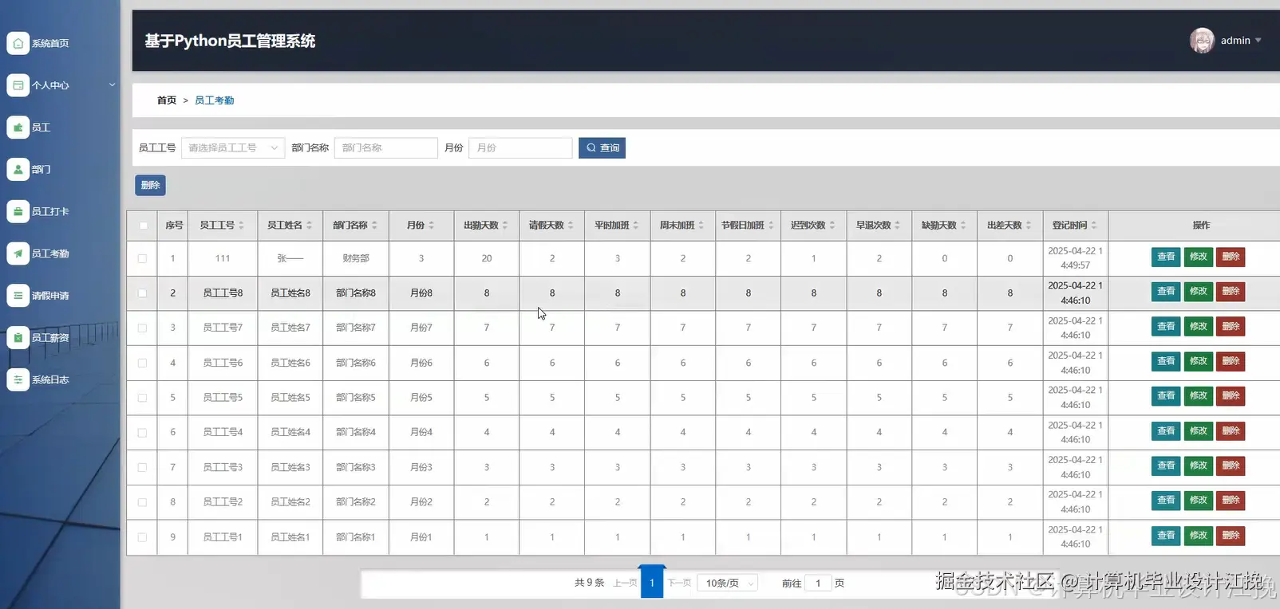1280x609 pixels.
Task: Check the row for 员工工号3
Action: (x=142, y=467)
